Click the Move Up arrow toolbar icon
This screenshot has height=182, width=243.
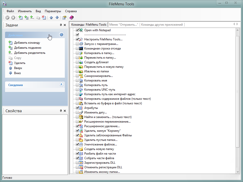(x=51, y=18)
